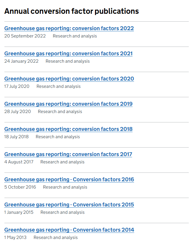
Task: Click the 18 July 2018 date text
Action: pyautogui.click(x=16, y=137)
